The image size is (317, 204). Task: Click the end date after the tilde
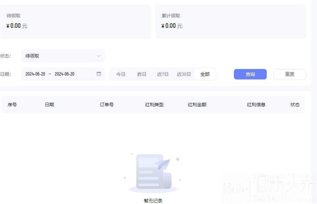click(x=64, y=74)
